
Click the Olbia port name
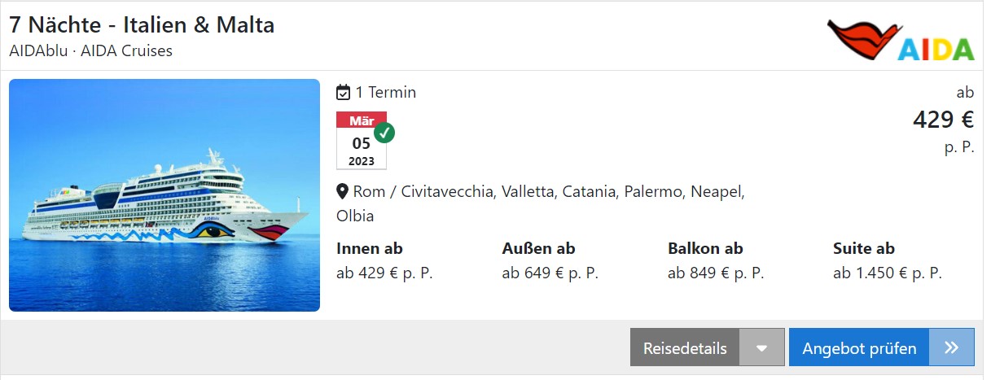pos(355,216)
